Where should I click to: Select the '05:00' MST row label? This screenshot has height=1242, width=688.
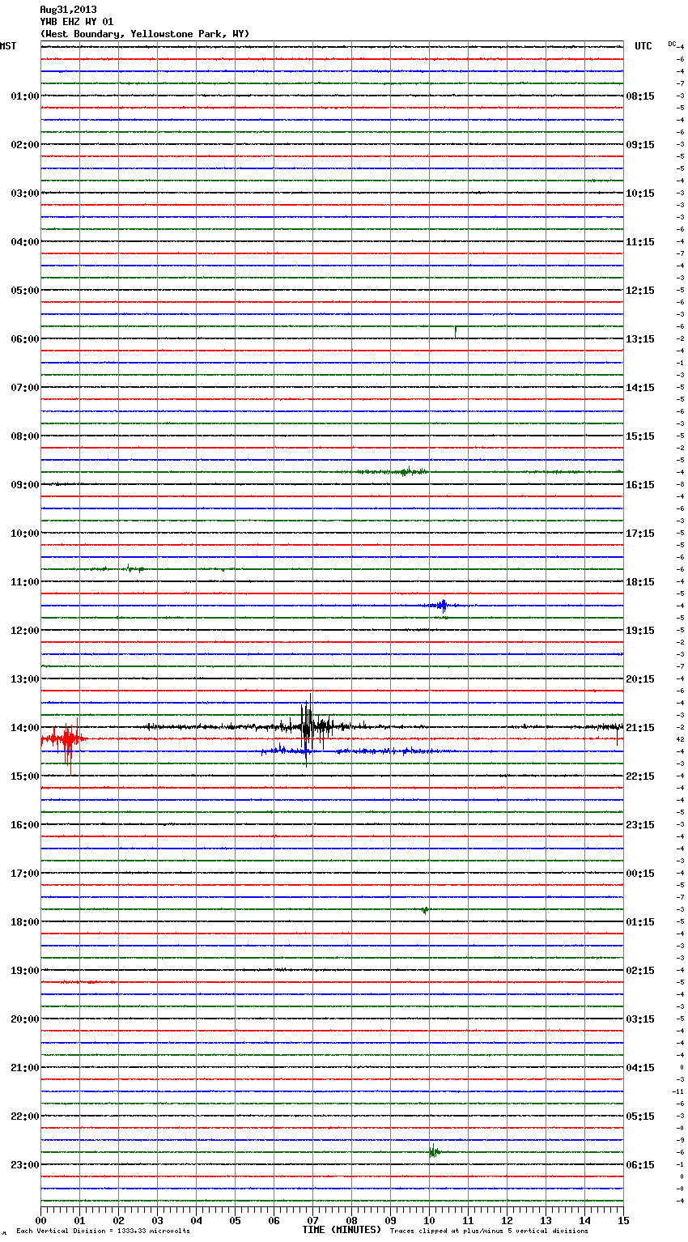[x=25, y=291]
